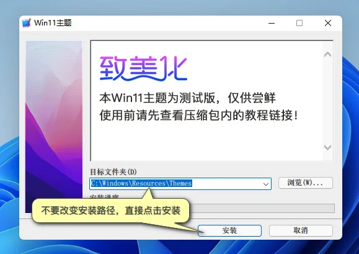Expand the destination folder dropdown arrow
The width and height of the screenshot is (359, 254).
266,184
